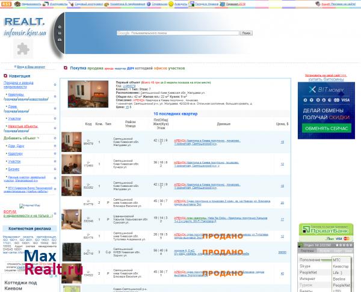Open the account login link in sidebar
361x292 pixels.
click(x=31, y=67)
